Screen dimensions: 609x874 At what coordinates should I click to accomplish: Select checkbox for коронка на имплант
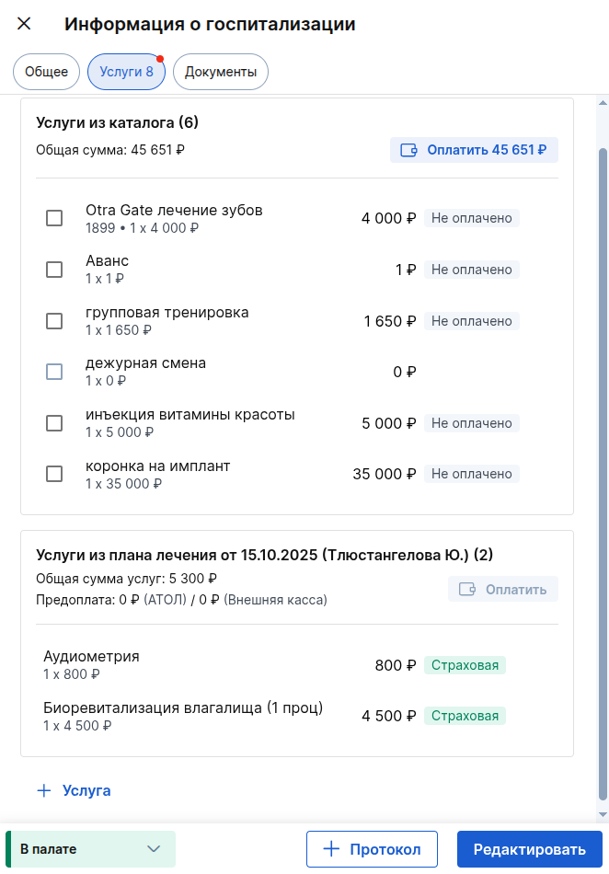[53, 474]
